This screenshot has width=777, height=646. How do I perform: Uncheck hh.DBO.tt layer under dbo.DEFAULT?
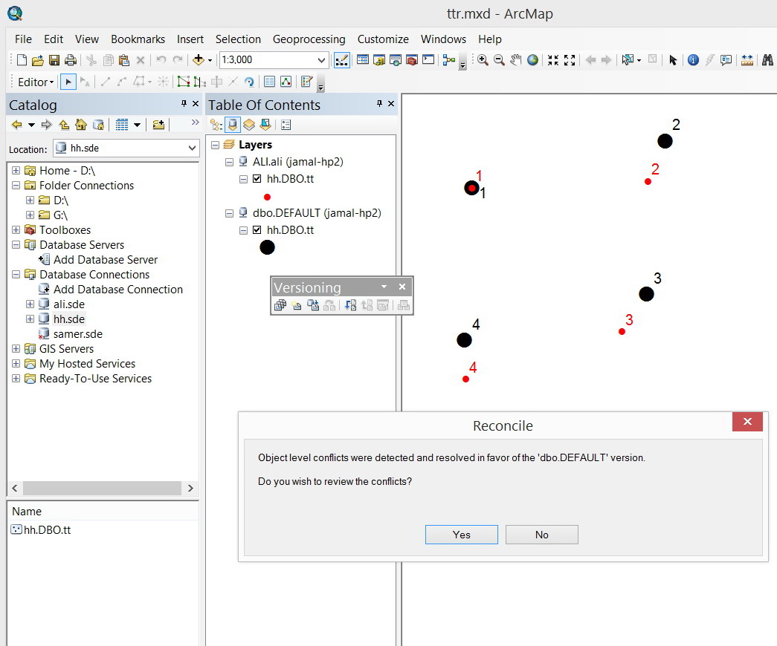click(x=257, y=229)
